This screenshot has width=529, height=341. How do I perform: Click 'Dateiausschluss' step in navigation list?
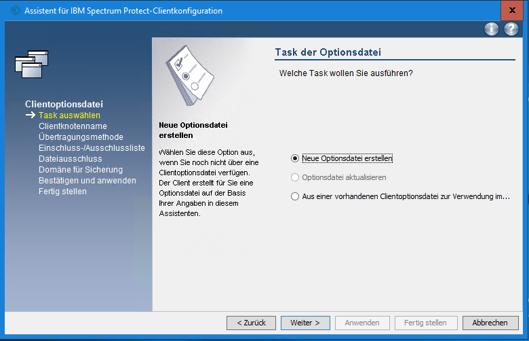(71, 159)
